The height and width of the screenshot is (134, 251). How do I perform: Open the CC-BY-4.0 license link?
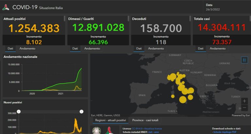137,128
